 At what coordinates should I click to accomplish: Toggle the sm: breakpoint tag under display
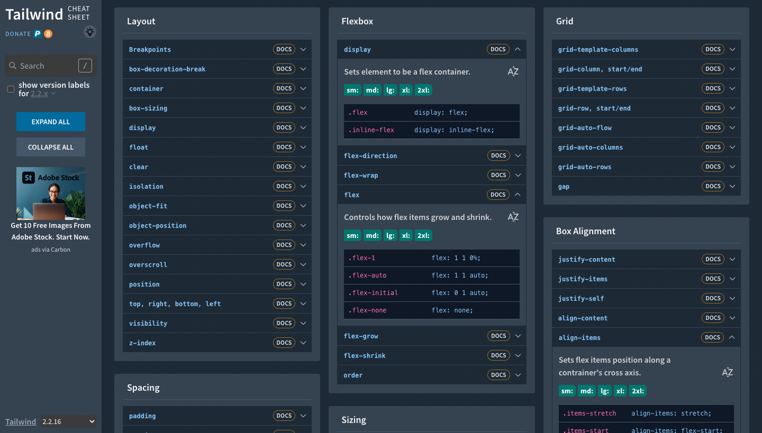click(352, 90)
